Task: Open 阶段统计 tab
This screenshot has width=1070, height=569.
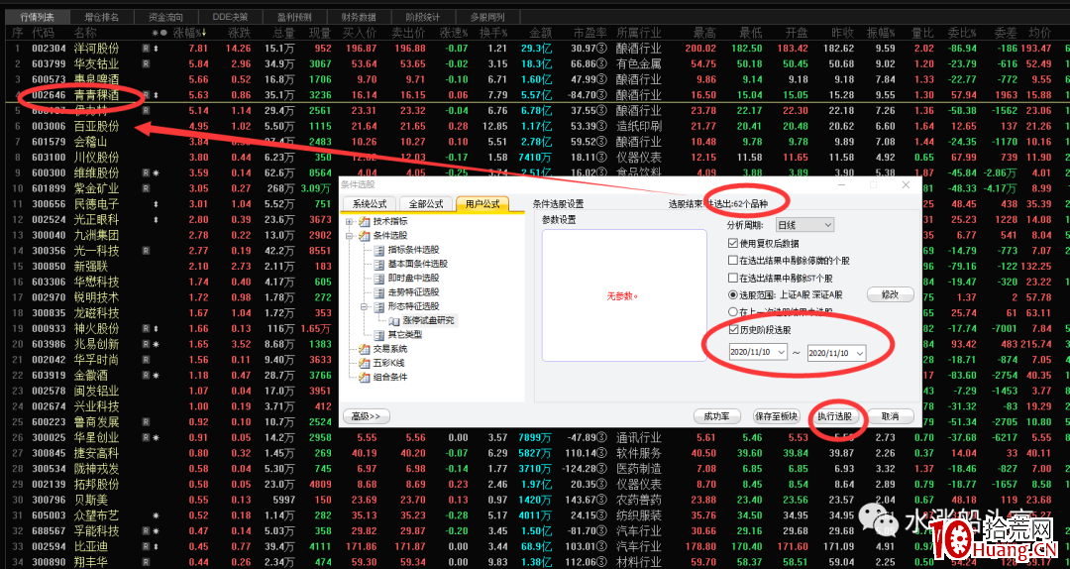Action: [422, 17]
